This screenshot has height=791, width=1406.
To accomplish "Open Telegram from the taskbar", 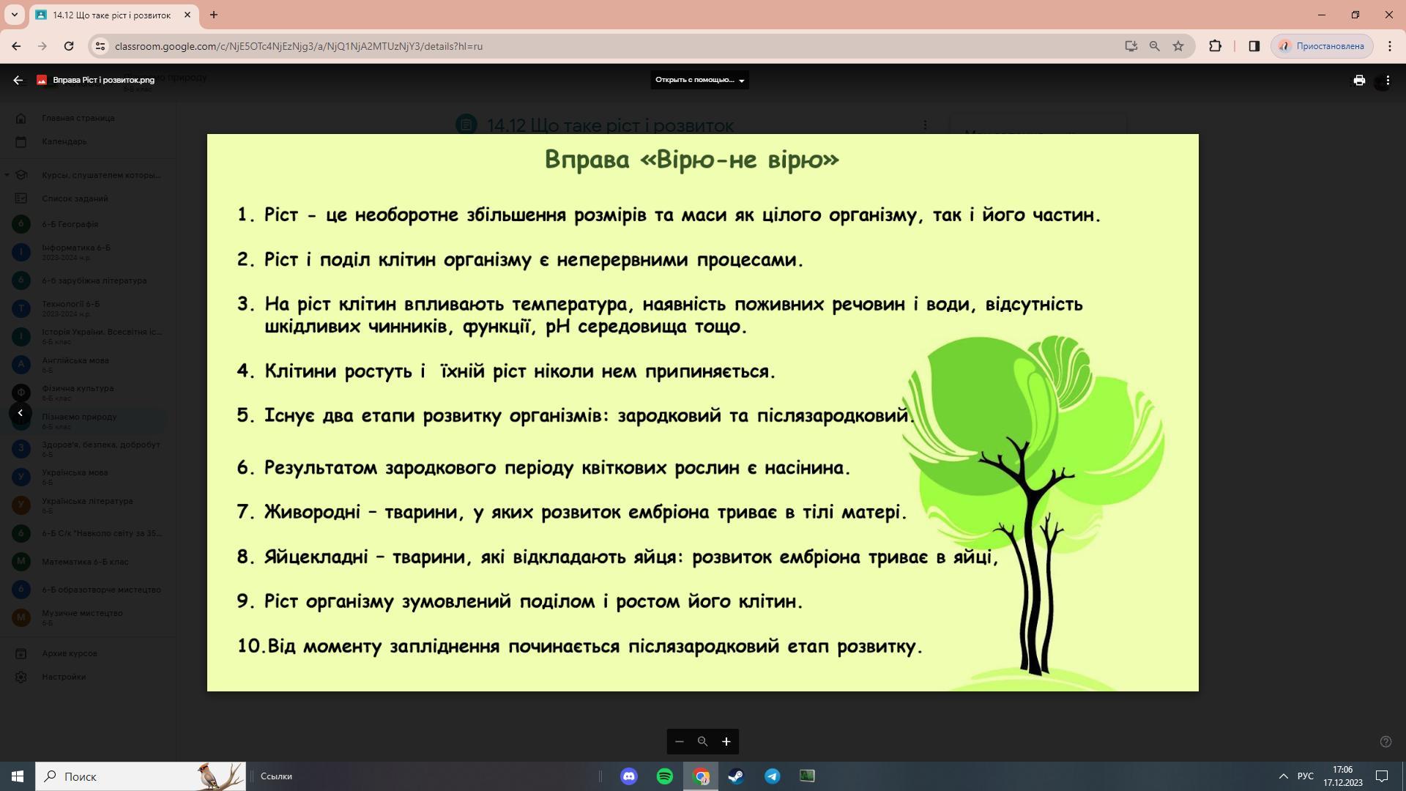I will tap(772, 776).
